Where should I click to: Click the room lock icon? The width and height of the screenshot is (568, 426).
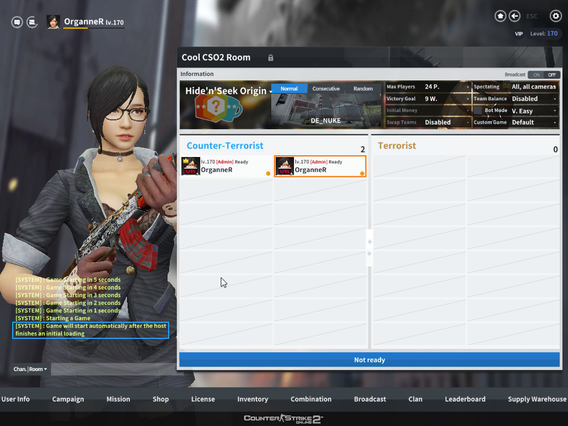click(271, 58)
